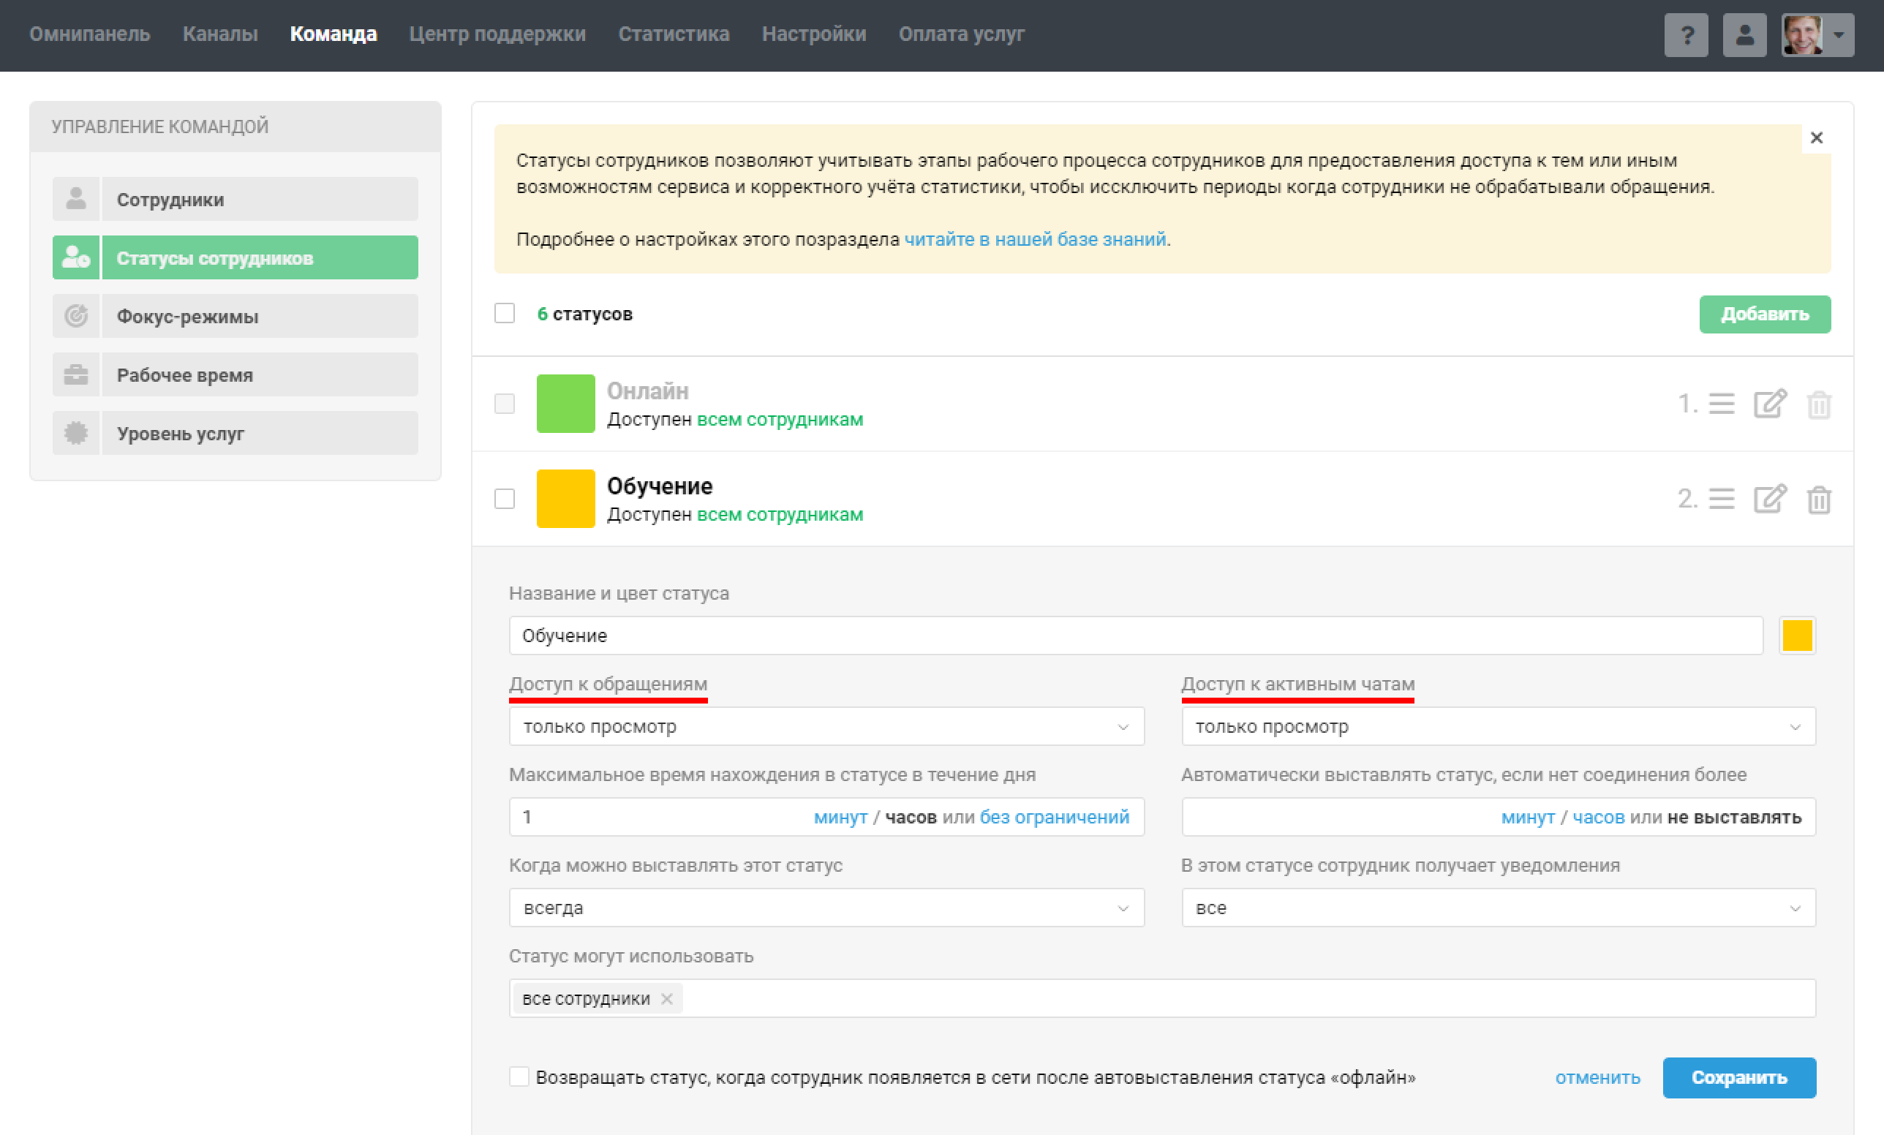Open the Каналы menu

tap(220, 34)
